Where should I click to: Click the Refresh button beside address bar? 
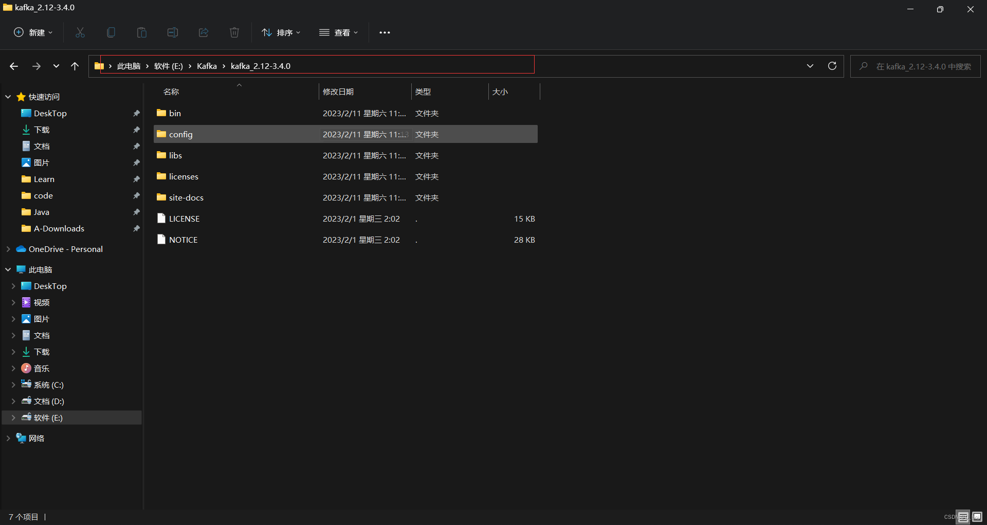[x=832, y=66]
